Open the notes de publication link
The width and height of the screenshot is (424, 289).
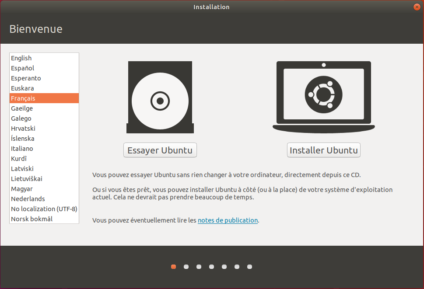point(228,220)
